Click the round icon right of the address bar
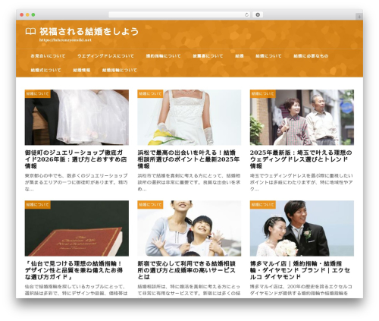Screen dimensions: 379x321 [x=258, y=15]
